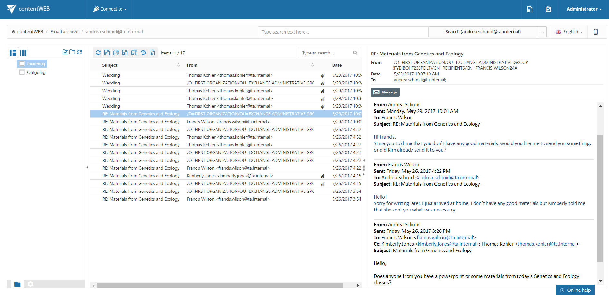The height and width of the screenshot is (295, 609).
Task: Click the Search (andrea.schmid@ta.internal) button
Action: pos(483,32)
